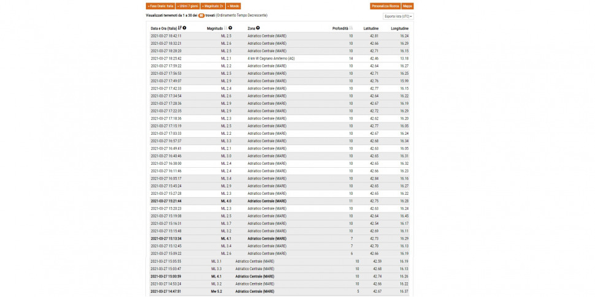
Task: Click ML 3.4 in the 15:12:45 row
Action: click(226, 246)
